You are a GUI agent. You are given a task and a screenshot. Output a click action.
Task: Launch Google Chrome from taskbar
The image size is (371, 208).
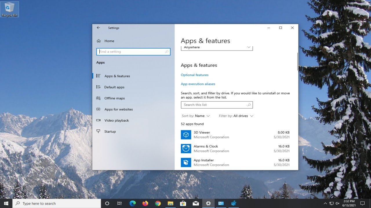[158, 203]
